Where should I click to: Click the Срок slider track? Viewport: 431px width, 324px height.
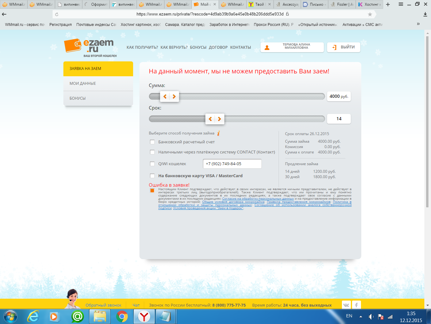pyautogui.click(x=237, y=119)
